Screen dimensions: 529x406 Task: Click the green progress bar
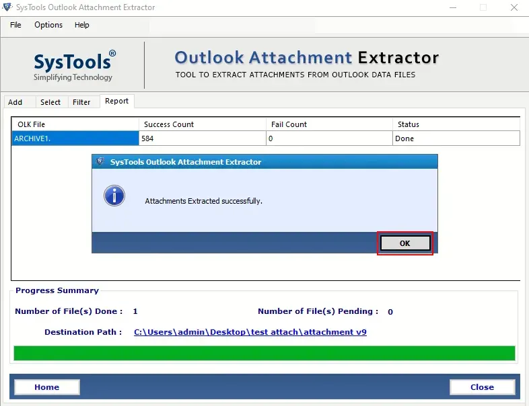(264, 353)
